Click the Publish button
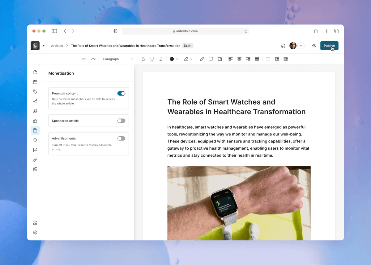This screenshot has height=265, width=371. [329, 46]
